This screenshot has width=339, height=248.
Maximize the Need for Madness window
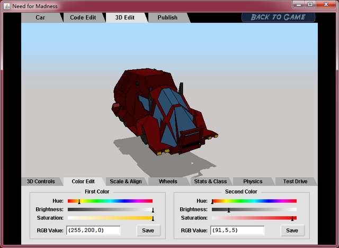tap(310, 4)
